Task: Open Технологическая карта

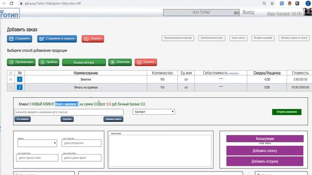Action: click(212, 38)
